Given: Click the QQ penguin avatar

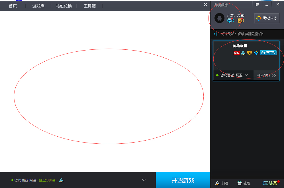Looking at the screenshot, I should tap(219, 18).
